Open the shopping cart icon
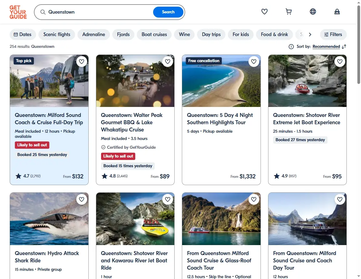361x279 pixels. click(288, 12)
